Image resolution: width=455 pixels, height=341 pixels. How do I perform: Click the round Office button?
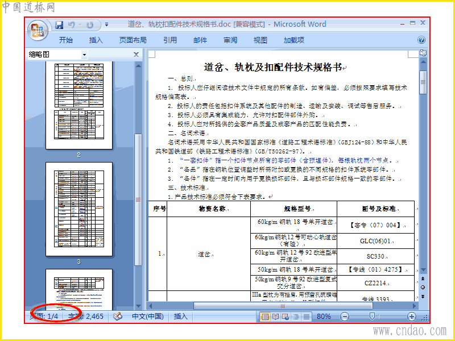(x=38, y=30)
